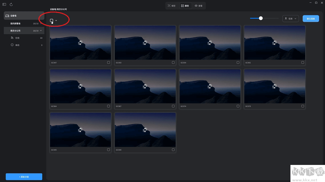Open 设备墙 device wall in sidebar
The height and width of the screenshot is (182, 325).
coord(24,16)
